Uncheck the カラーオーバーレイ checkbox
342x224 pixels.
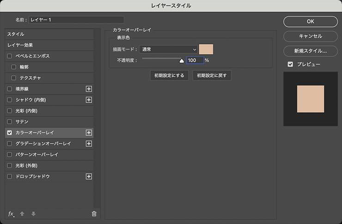[x=10, y=133]
